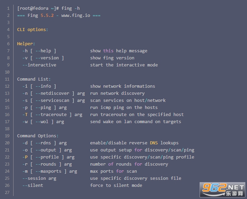Click the 'CLI options:' heading
The width and height of the screenshot is (247, 199).
[32, 29]
